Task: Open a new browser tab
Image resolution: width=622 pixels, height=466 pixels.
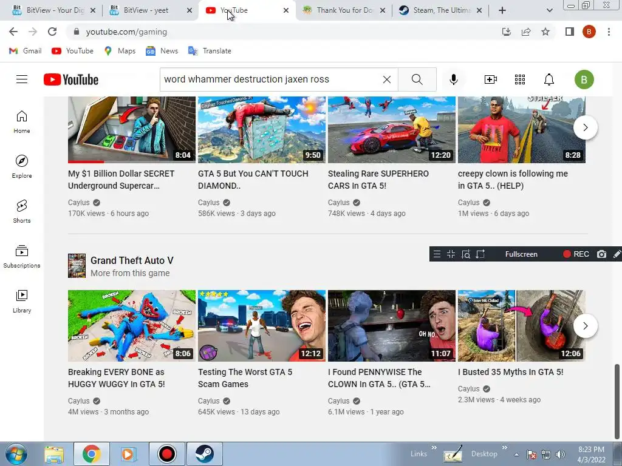Action: coord(502,10)
